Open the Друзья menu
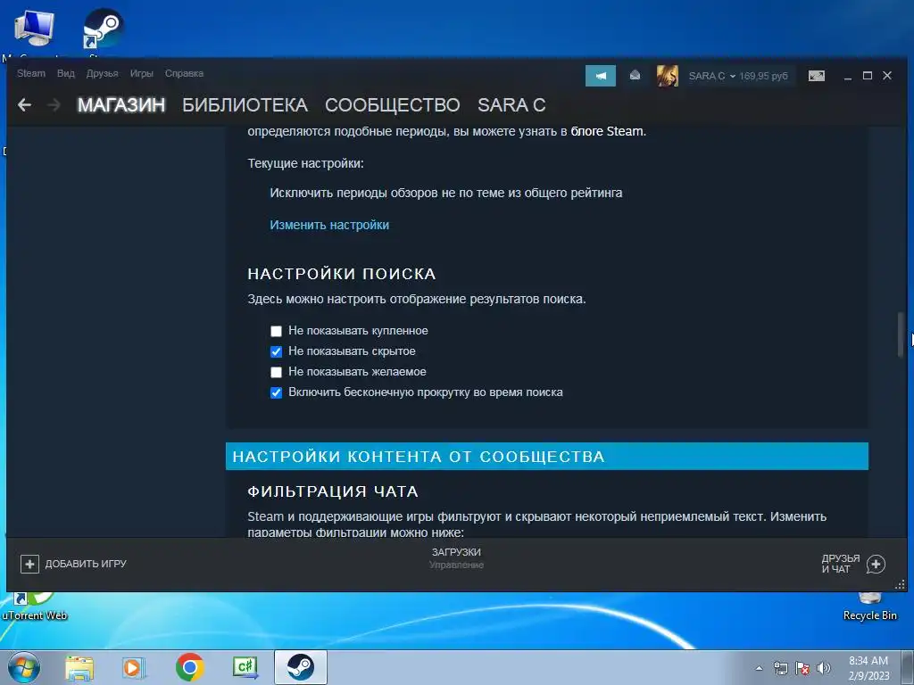 102,73
